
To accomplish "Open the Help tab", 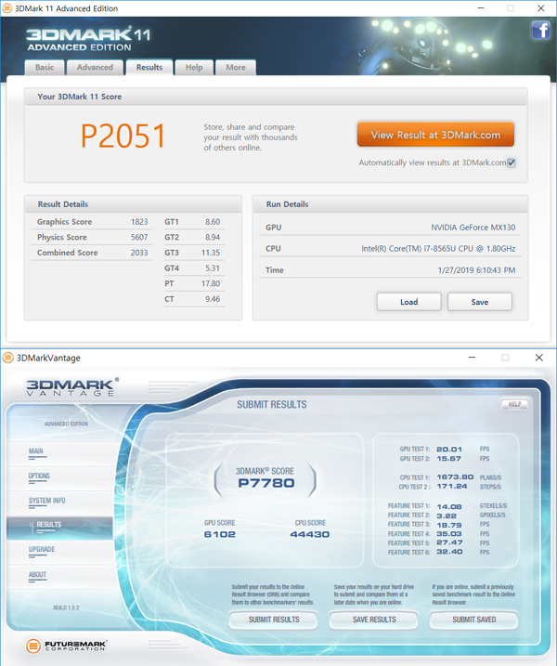I will tap(194, 68).
